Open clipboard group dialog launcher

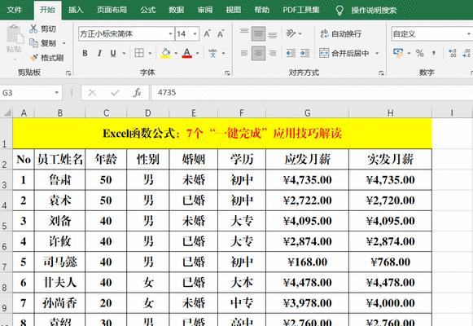pyautogui.click(x=68, y=73)
